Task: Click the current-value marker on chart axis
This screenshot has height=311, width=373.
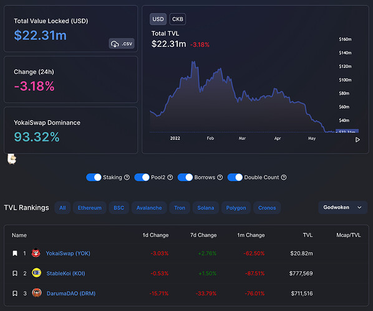Action: tap(347, 131)
